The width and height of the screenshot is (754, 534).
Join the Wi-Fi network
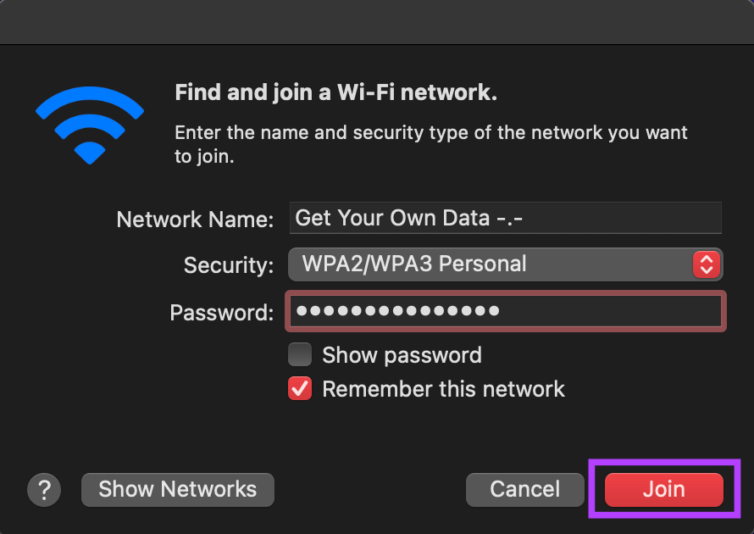pyautogui.click(x=663, y=489)
